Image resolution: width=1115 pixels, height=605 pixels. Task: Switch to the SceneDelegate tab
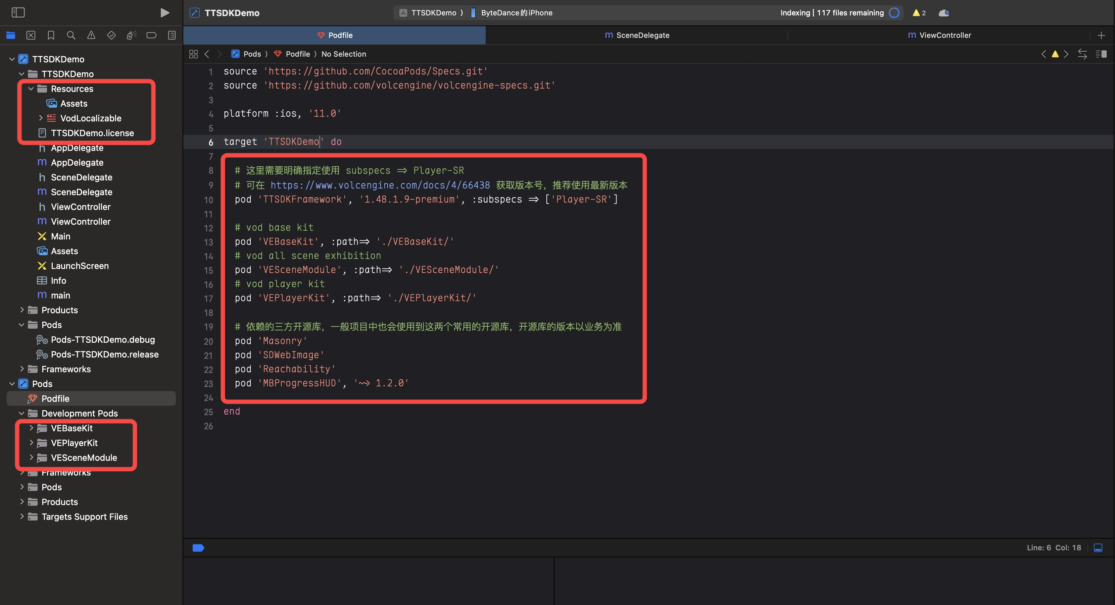point(637,35)
